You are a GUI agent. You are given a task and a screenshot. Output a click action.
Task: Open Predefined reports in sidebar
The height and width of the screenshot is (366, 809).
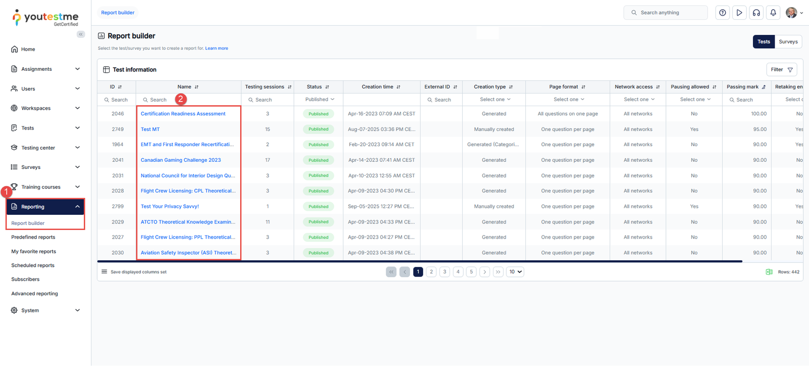coord(33,237)
